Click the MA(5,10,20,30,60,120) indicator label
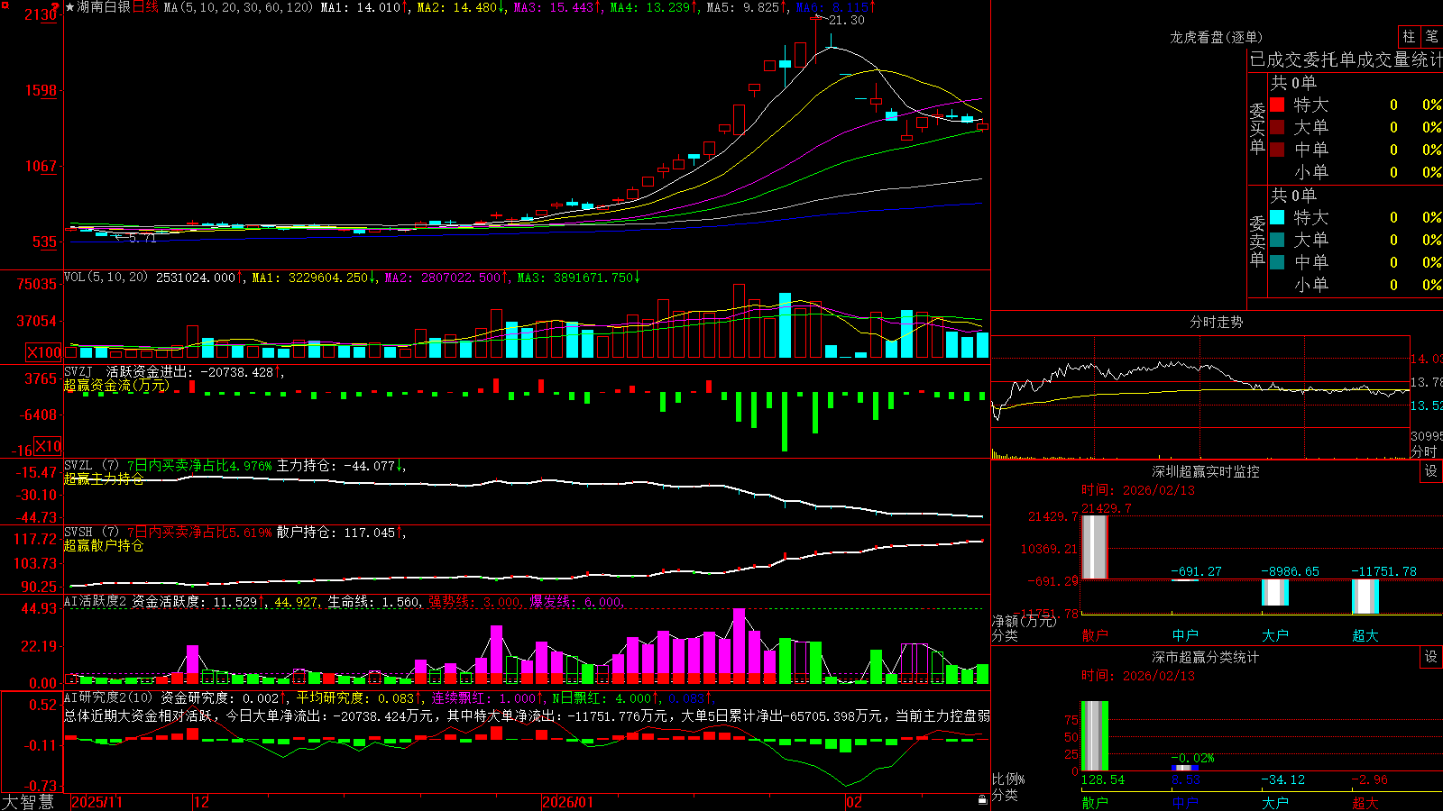The height and width of the screenshot is (811, 1443). pos(239,7)
